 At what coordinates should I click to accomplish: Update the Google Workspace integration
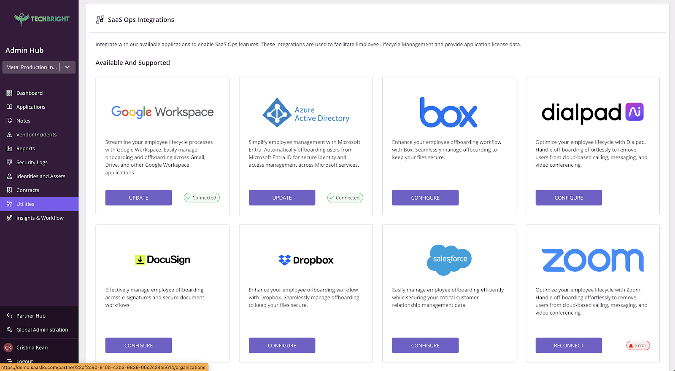(138, 198)
